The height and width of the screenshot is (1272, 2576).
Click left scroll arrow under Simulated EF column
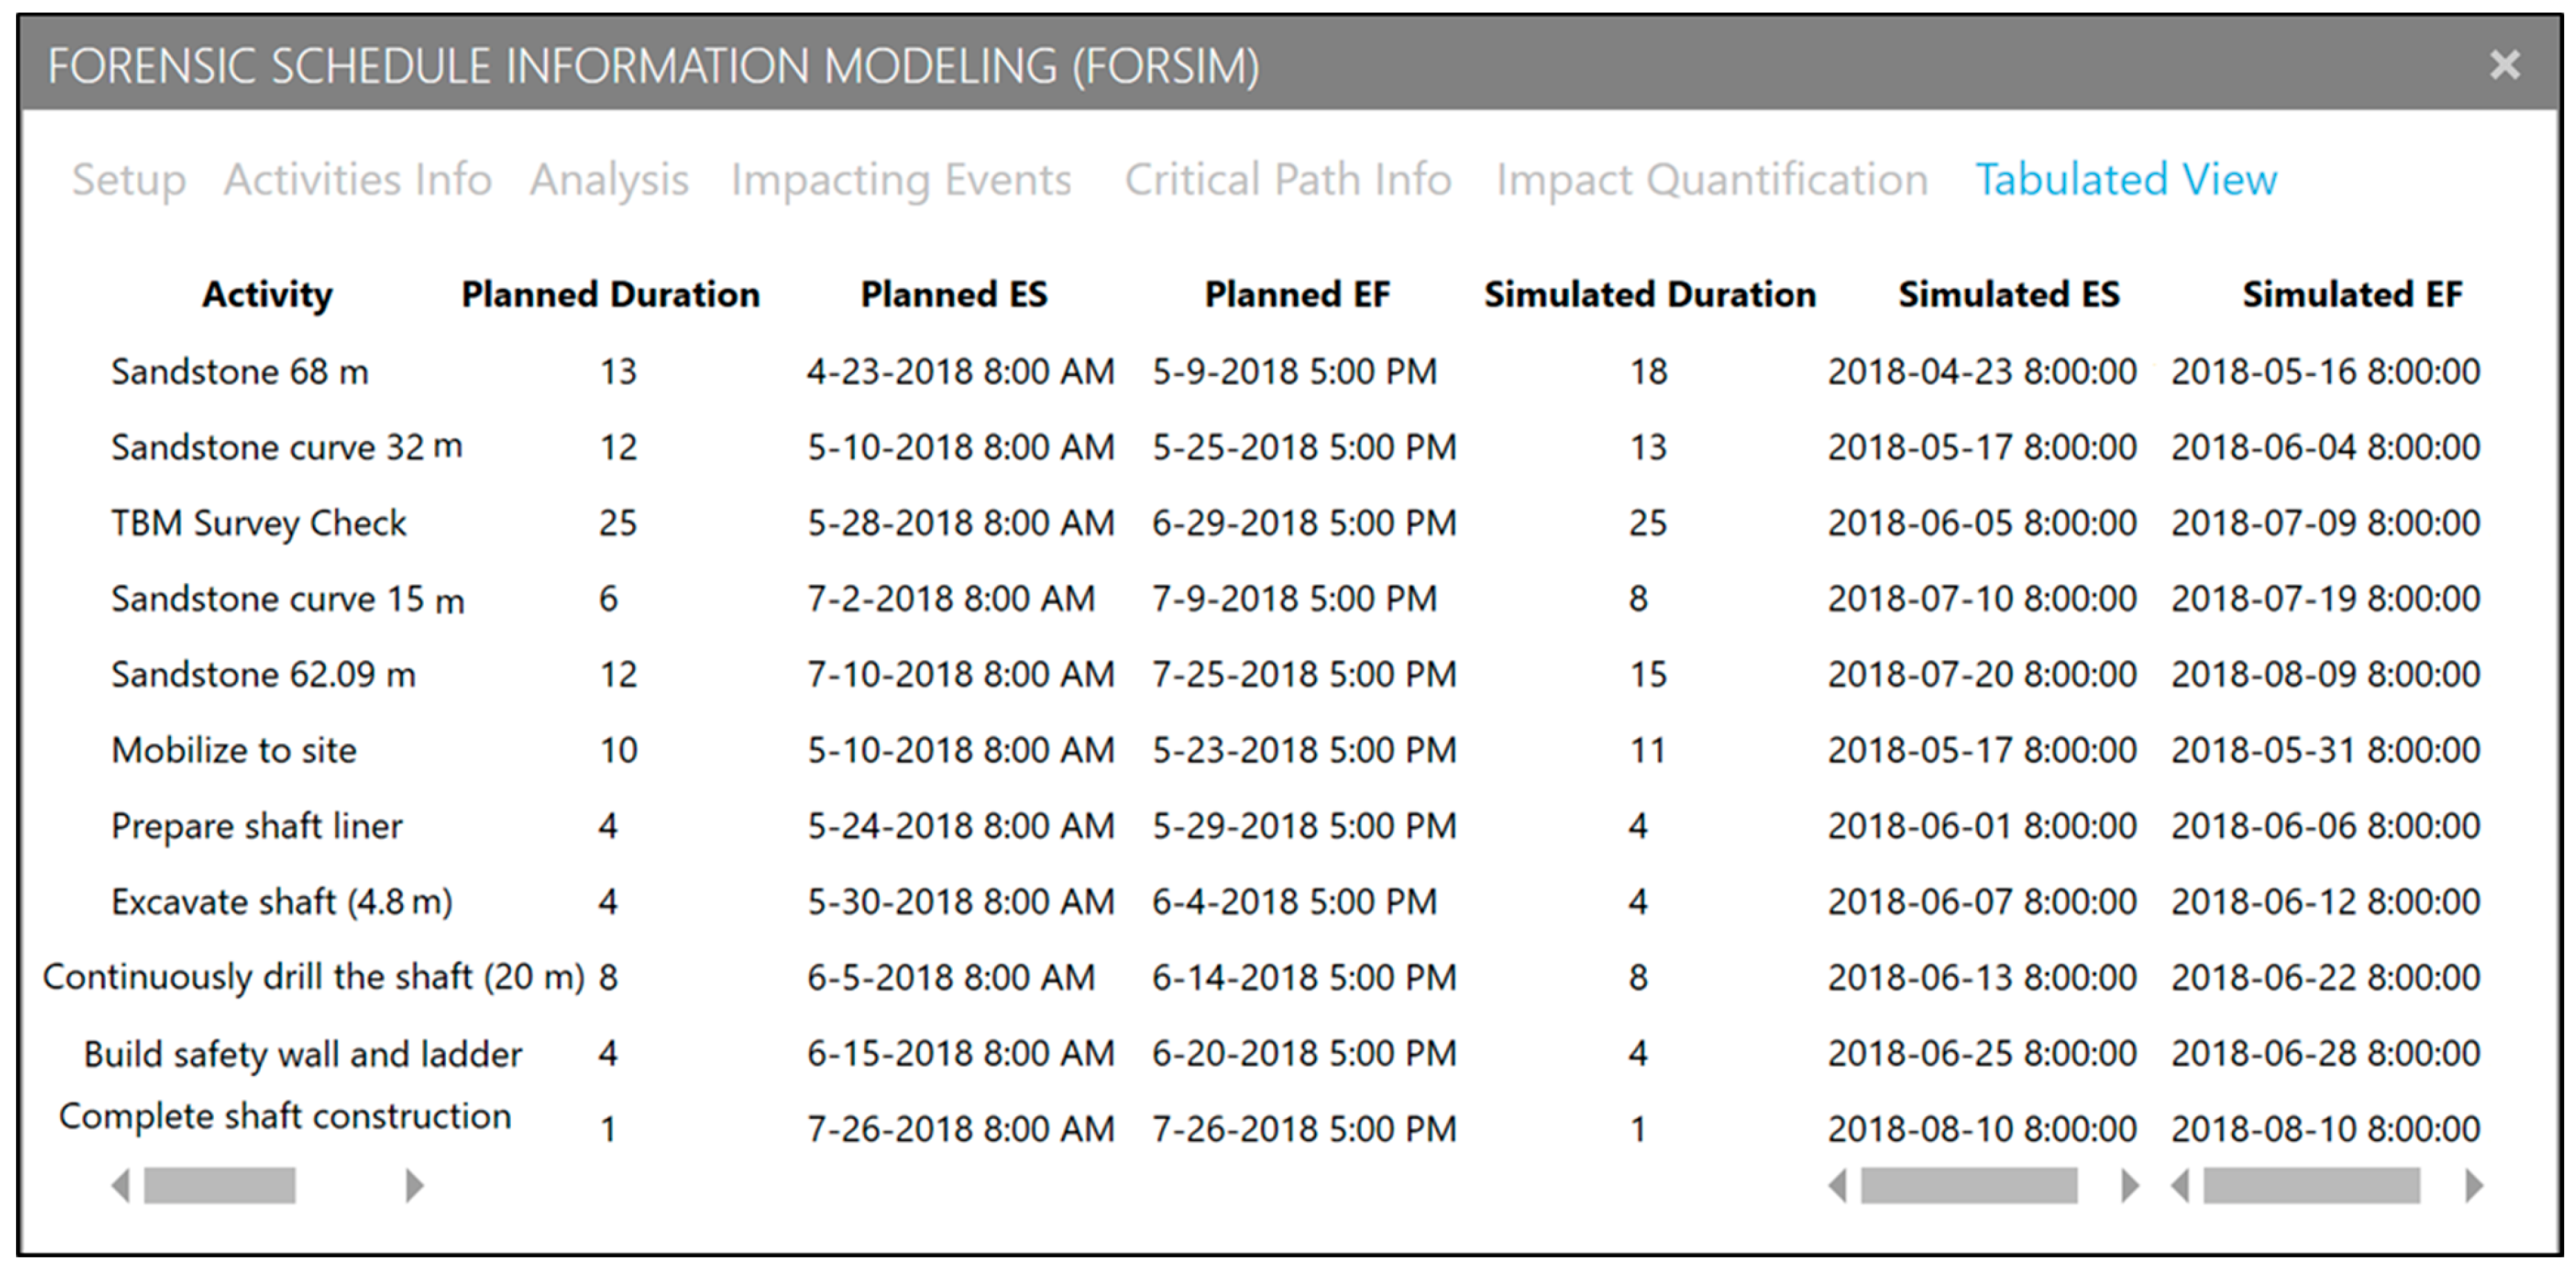(x=2181, y=1186)
